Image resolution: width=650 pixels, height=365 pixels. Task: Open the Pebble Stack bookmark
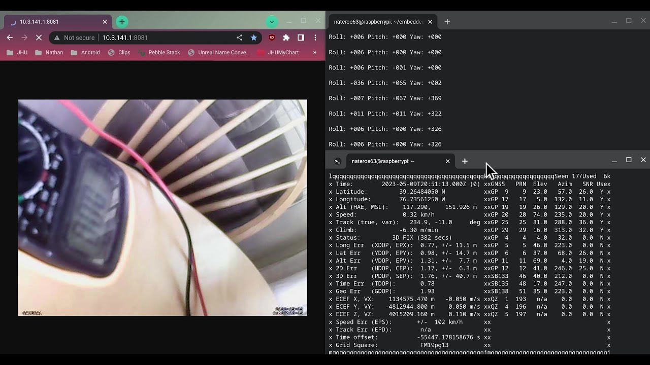(x=159, y=52)
